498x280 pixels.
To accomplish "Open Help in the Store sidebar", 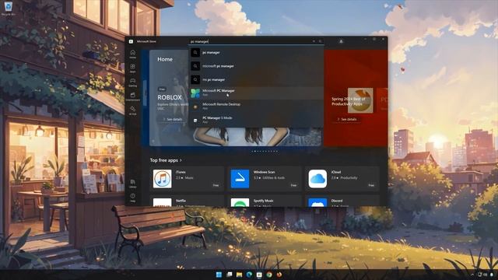I will [133, 198].
